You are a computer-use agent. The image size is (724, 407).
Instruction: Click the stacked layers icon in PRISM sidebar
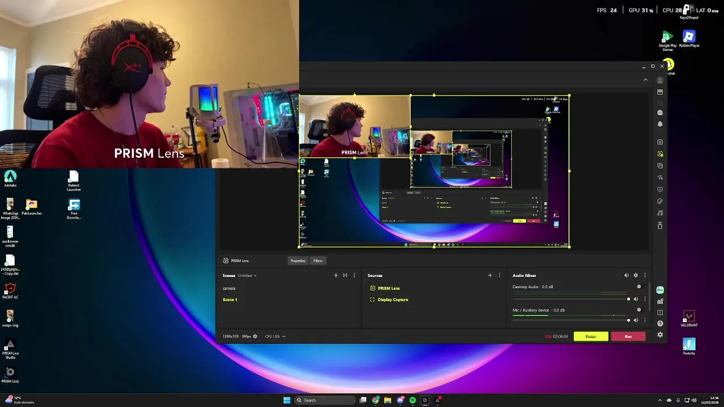pos(660,166)
